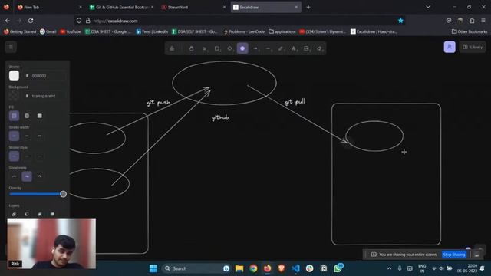Click the Opacity slider handle
Screen dimensions: 491x276
point(63,194)
